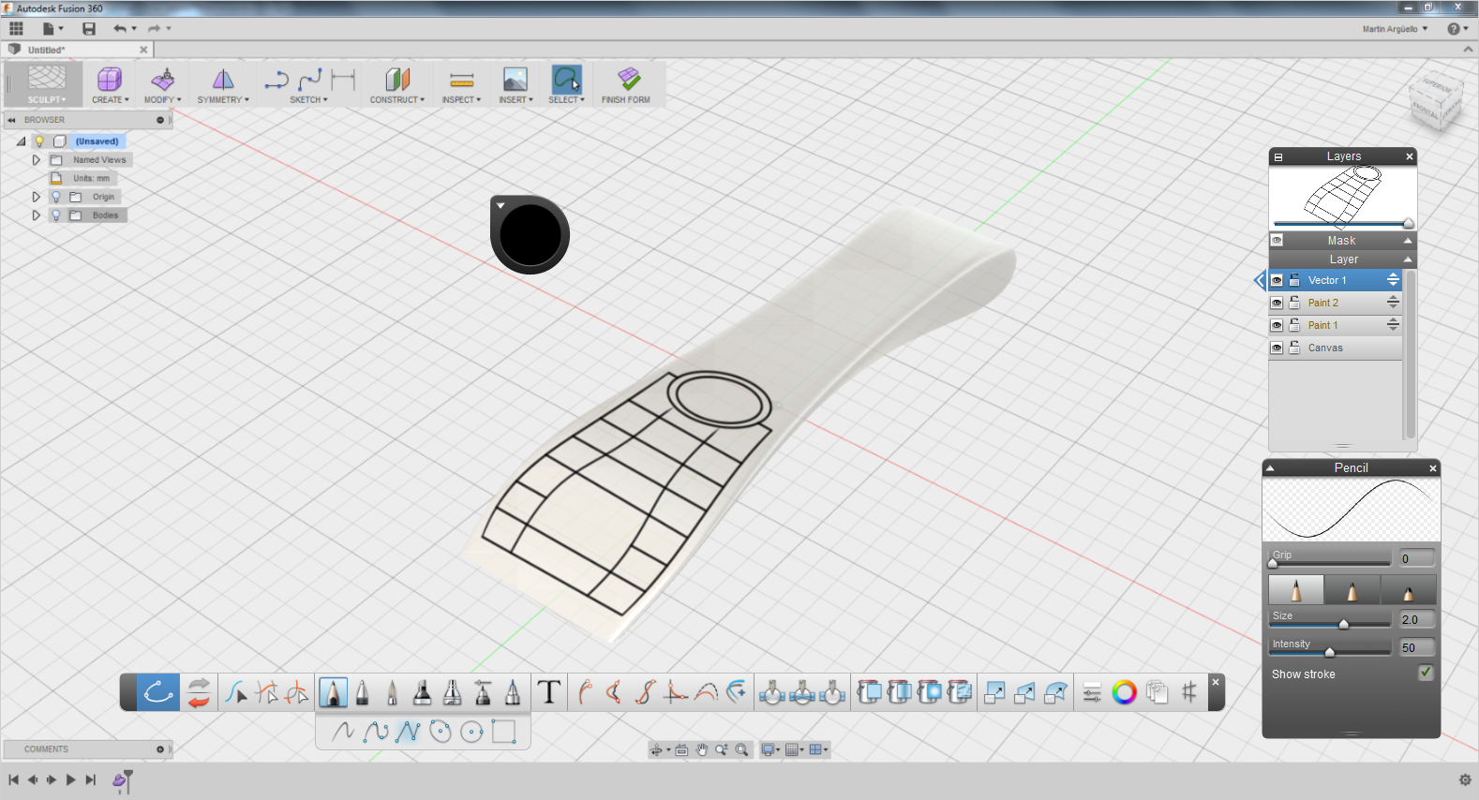Click the Construct plane icon
The width and height of the screenshot is (1479, 800).
tap(397, 79)
